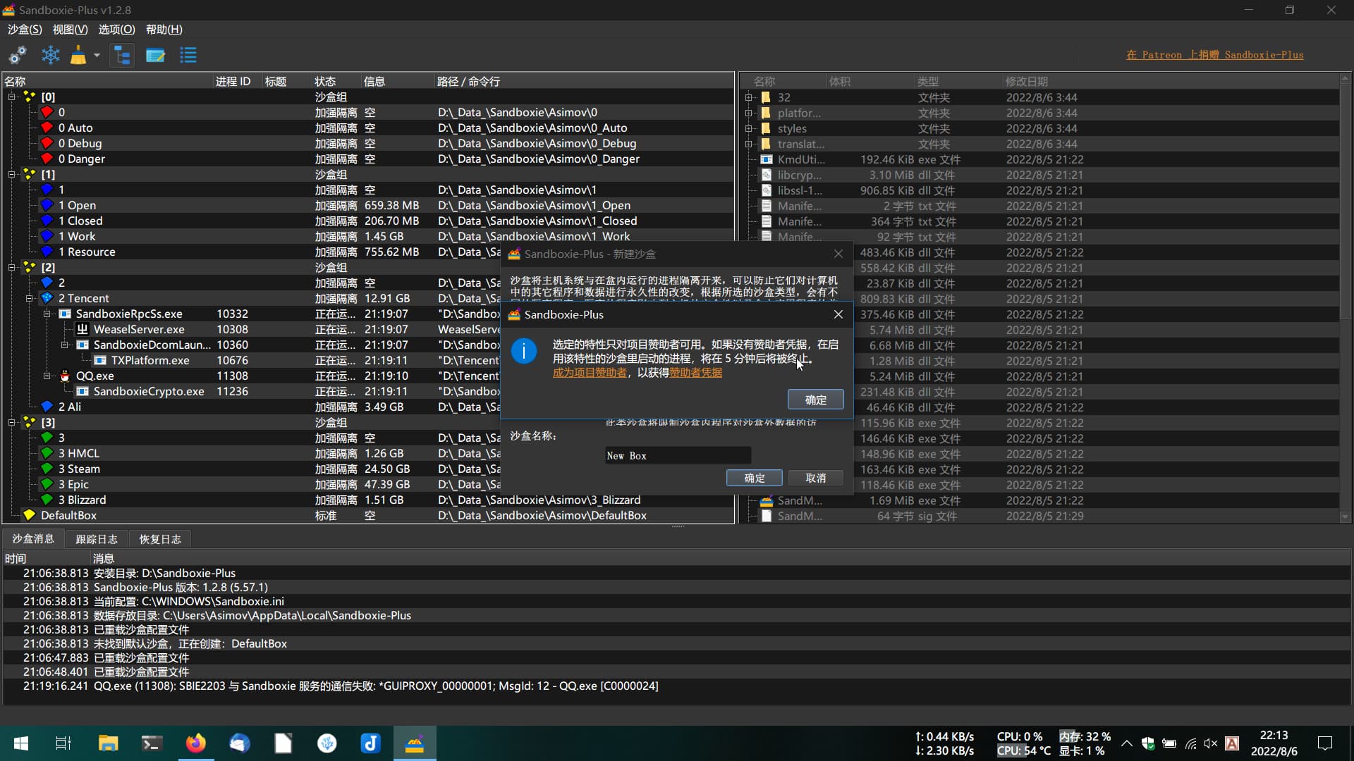Click 确定 in the supporter info dialog
1354x761 pixels.
point(815,400)
